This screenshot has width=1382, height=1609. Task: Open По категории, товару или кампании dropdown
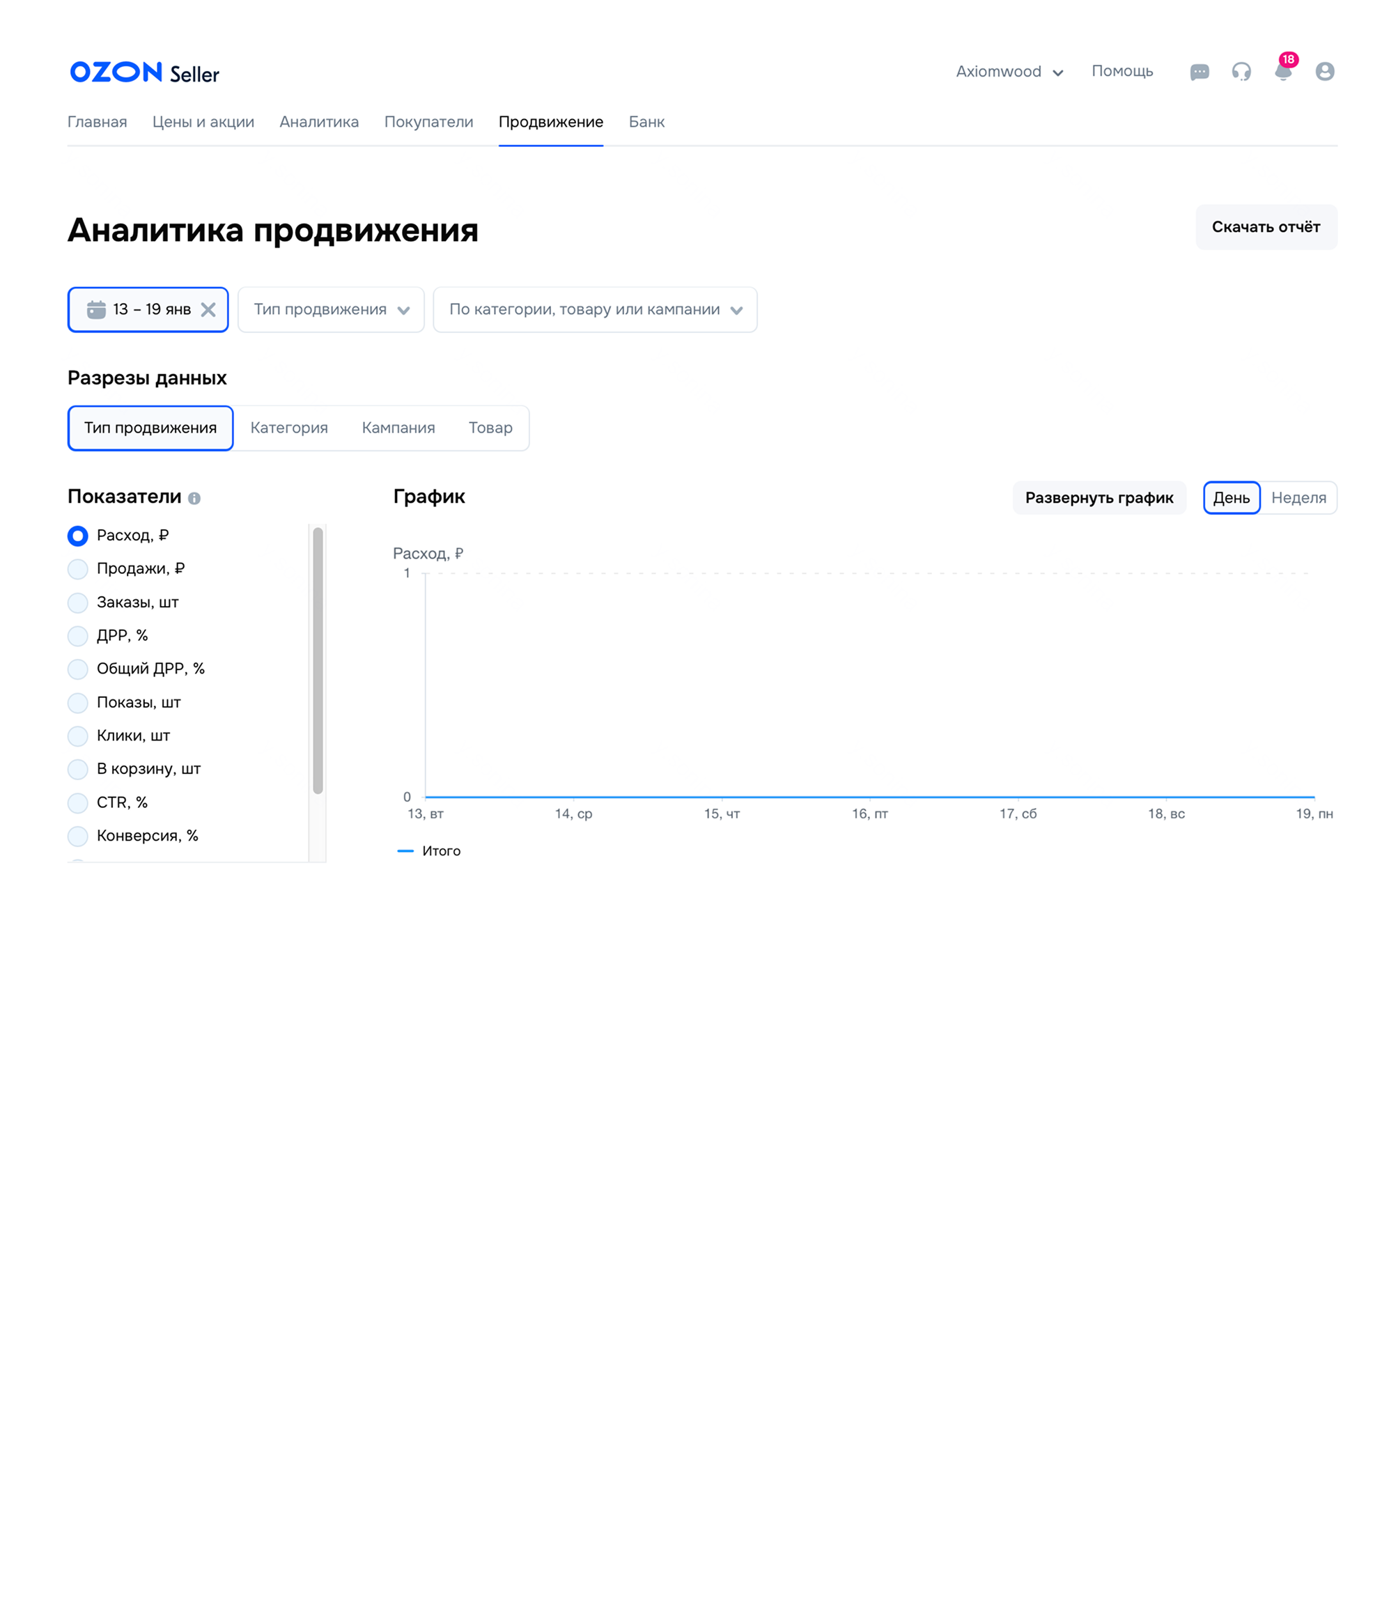pos(595,310)
